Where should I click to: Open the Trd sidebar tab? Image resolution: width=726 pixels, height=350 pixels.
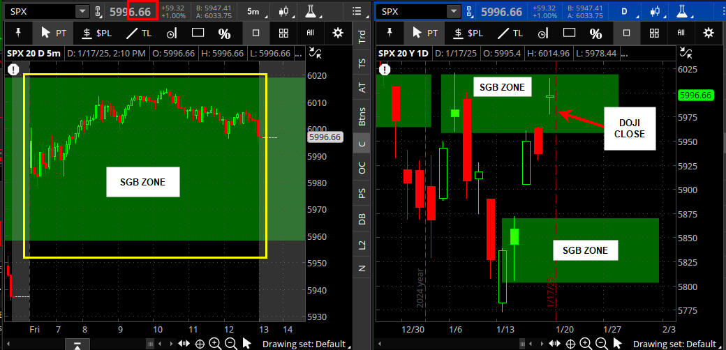(361, 38)
